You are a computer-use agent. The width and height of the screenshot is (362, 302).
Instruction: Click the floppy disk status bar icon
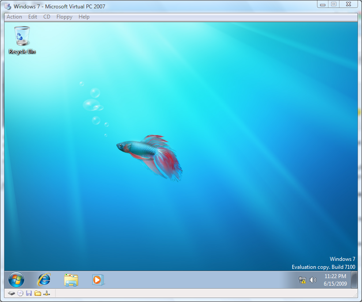click(x=29, y=293)
